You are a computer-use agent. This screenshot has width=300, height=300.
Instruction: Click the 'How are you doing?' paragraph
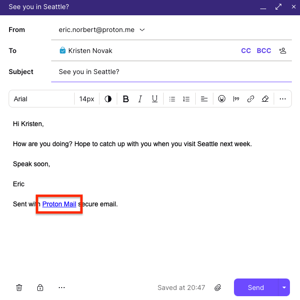[x=133, y=144]
